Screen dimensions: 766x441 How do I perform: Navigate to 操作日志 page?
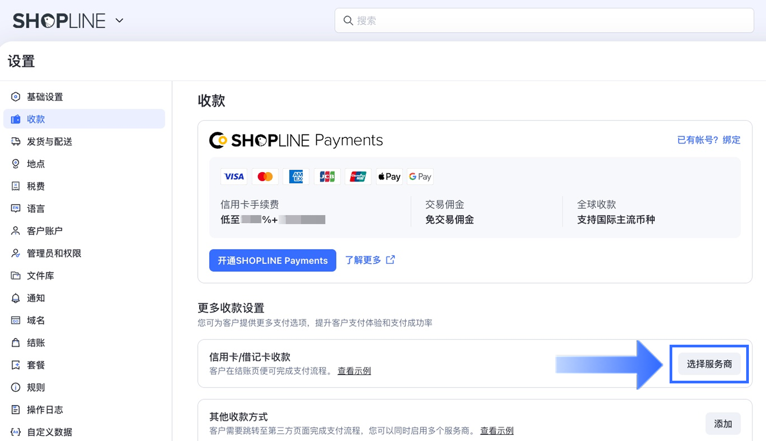(x=84, y=409)
